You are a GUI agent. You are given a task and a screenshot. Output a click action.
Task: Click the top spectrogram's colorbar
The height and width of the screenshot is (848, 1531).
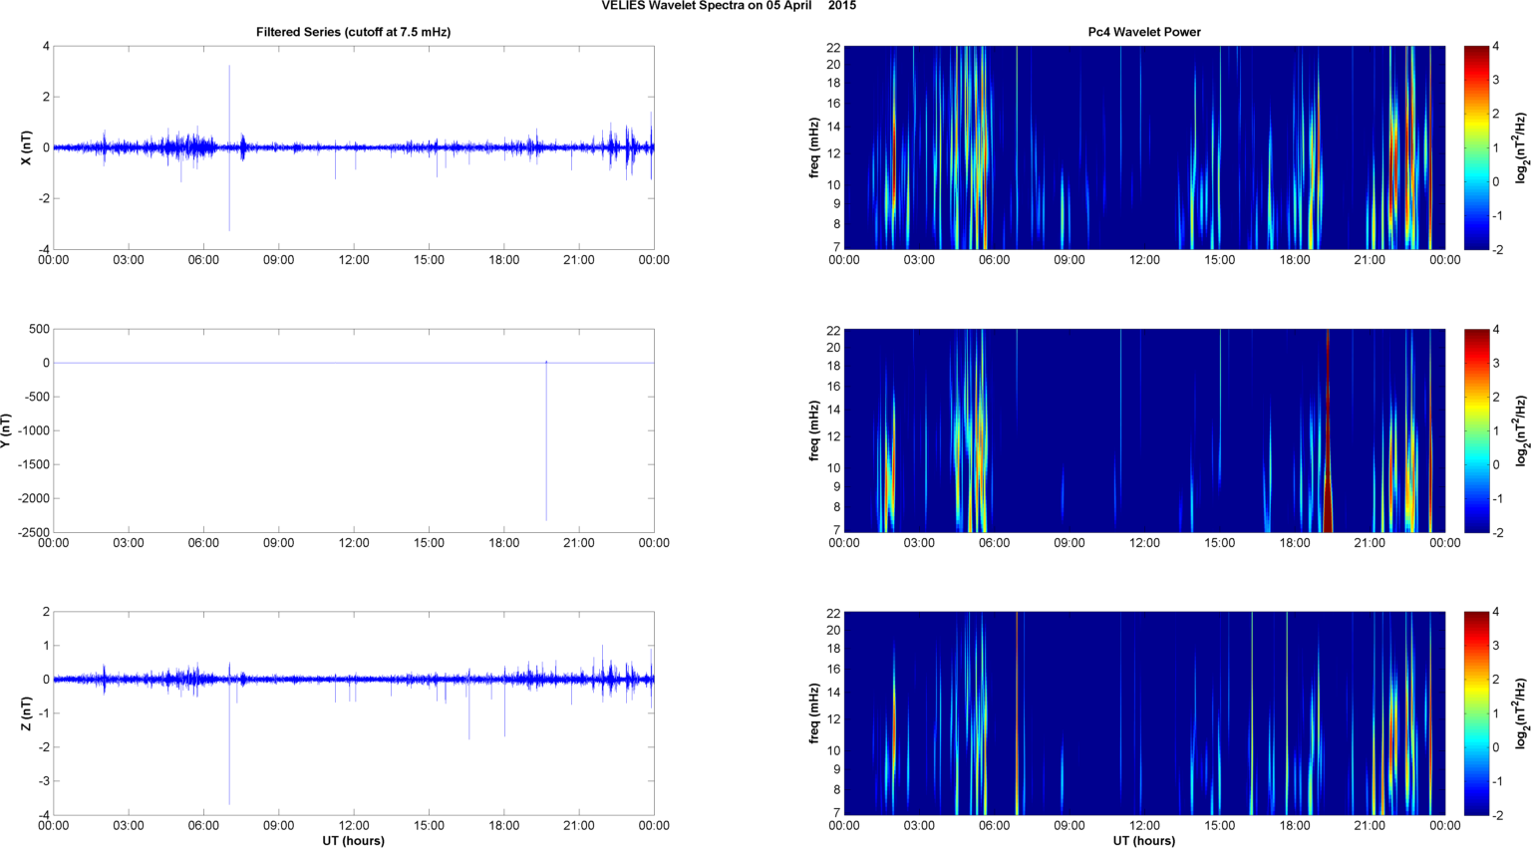click(x=1477, y=147)
